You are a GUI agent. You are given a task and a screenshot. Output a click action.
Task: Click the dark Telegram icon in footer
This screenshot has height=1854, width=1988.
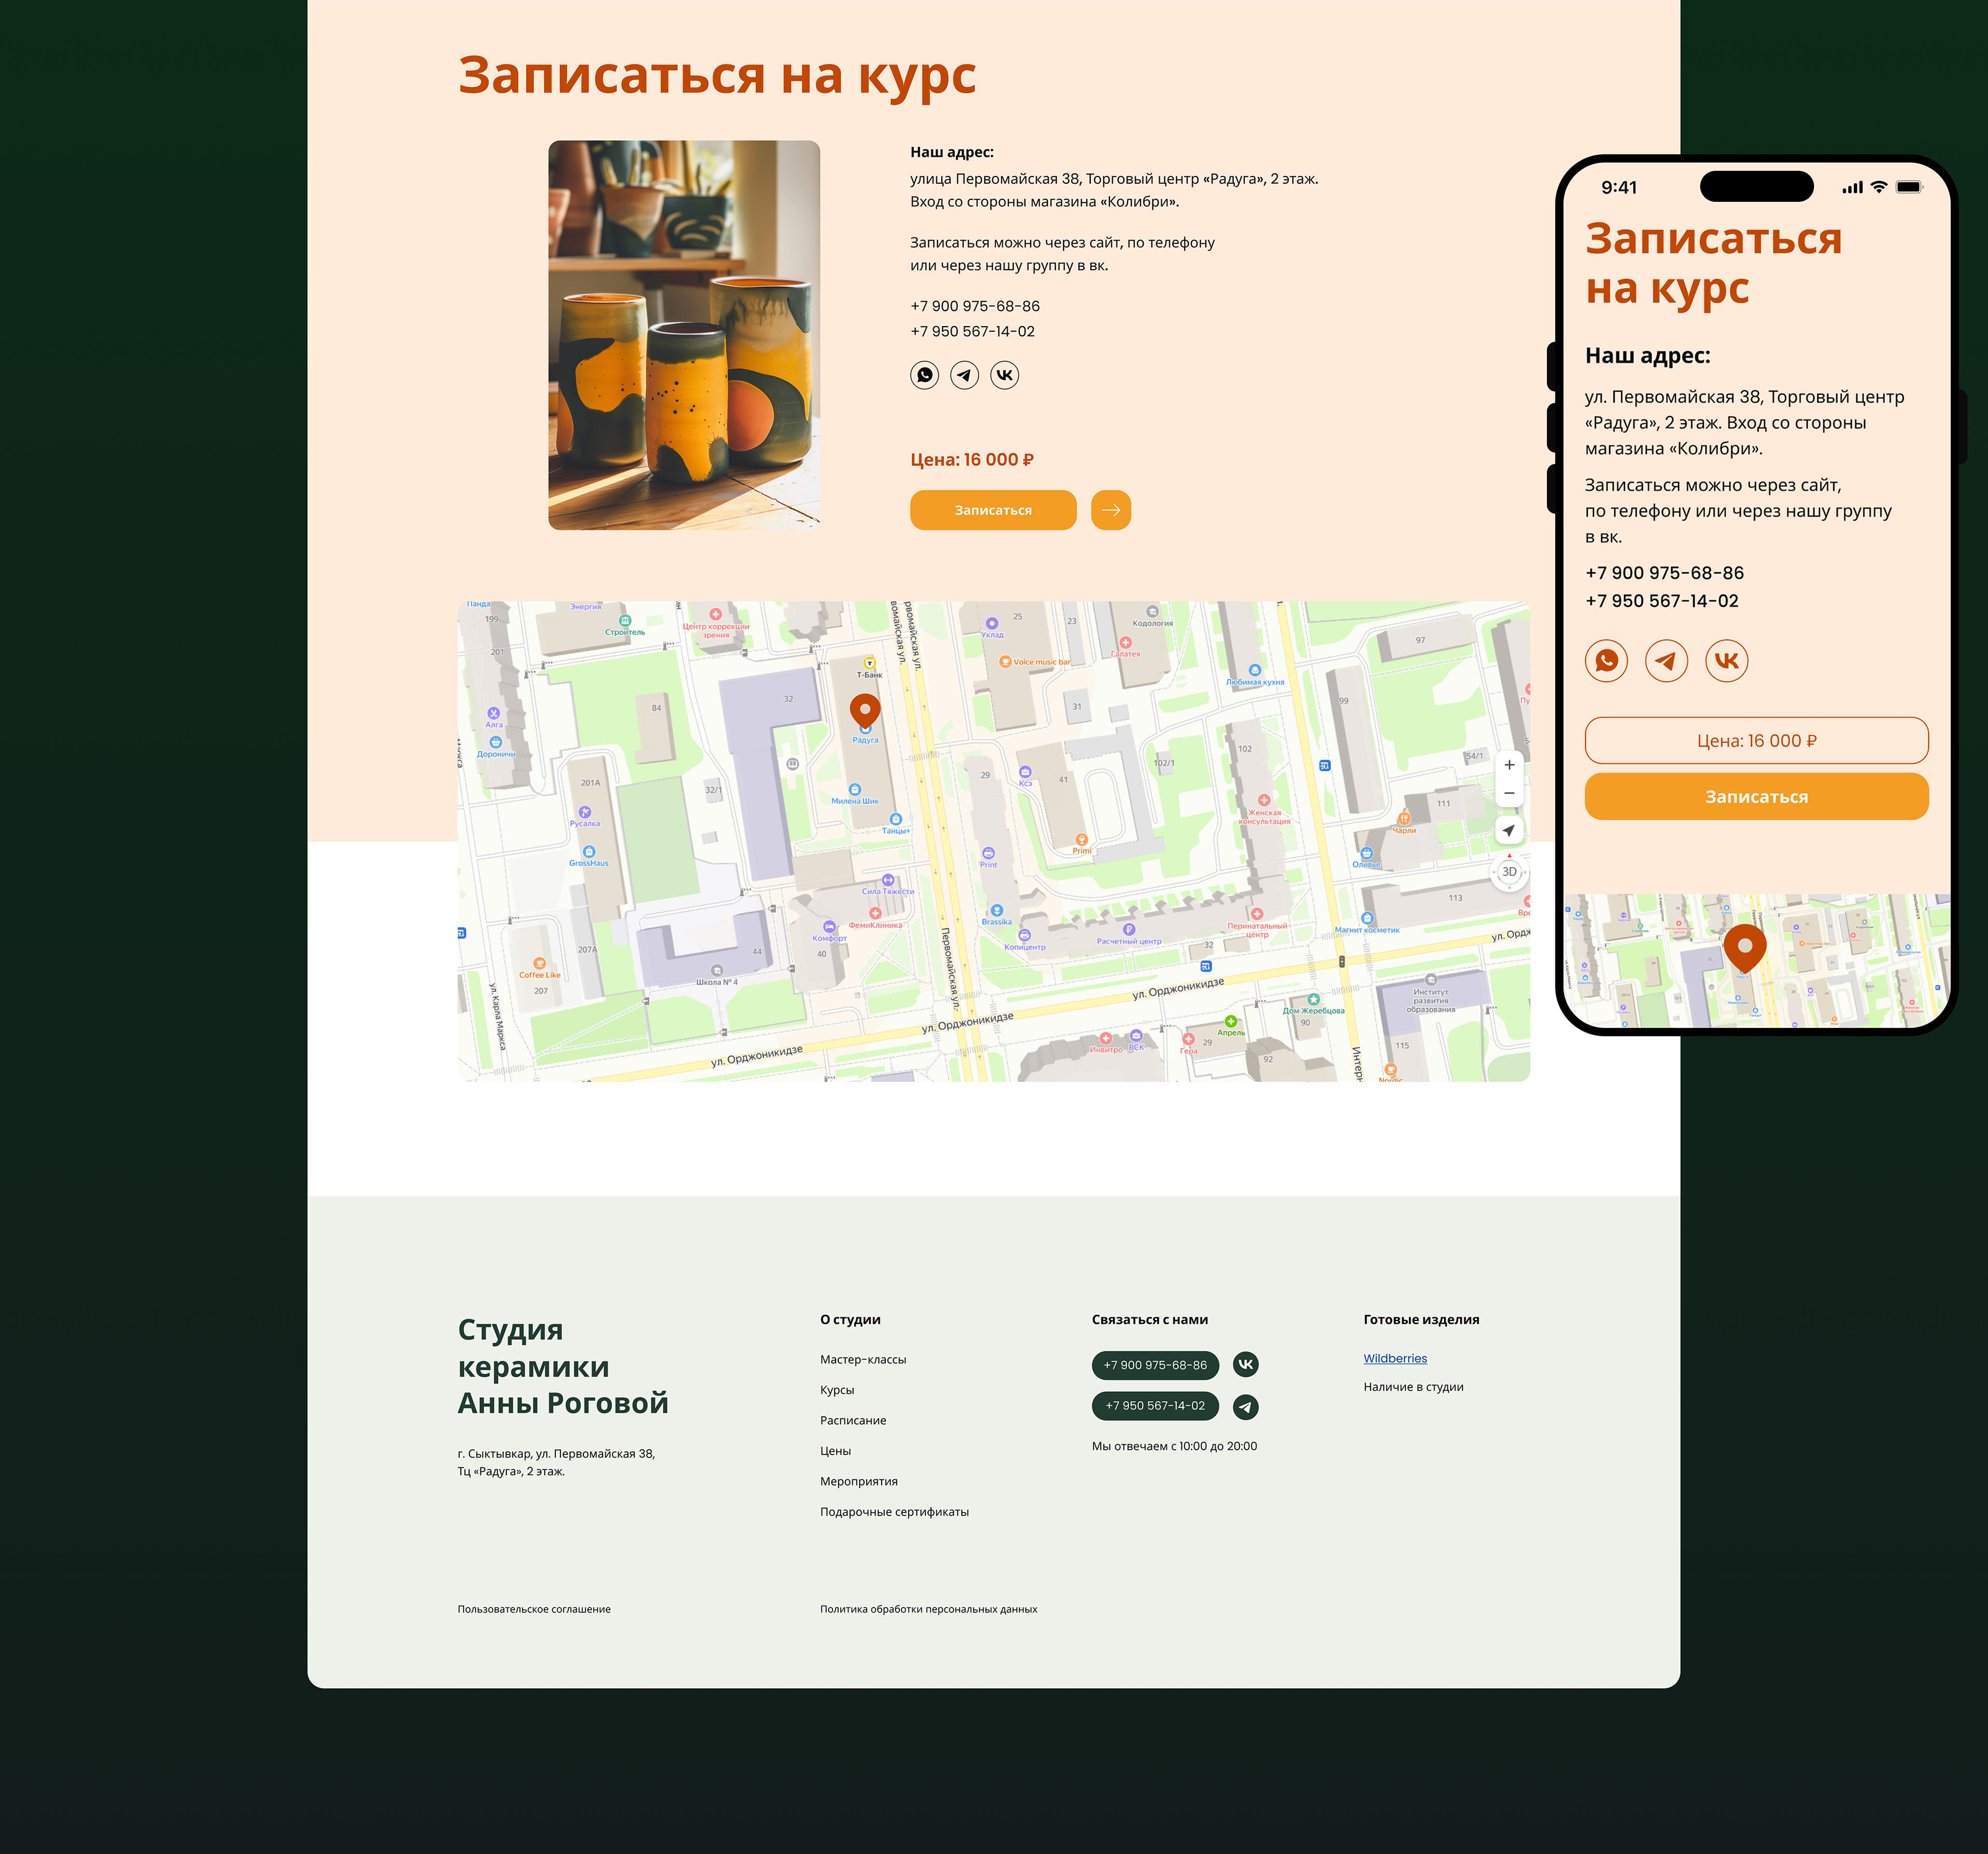tap(1245, 1407)
